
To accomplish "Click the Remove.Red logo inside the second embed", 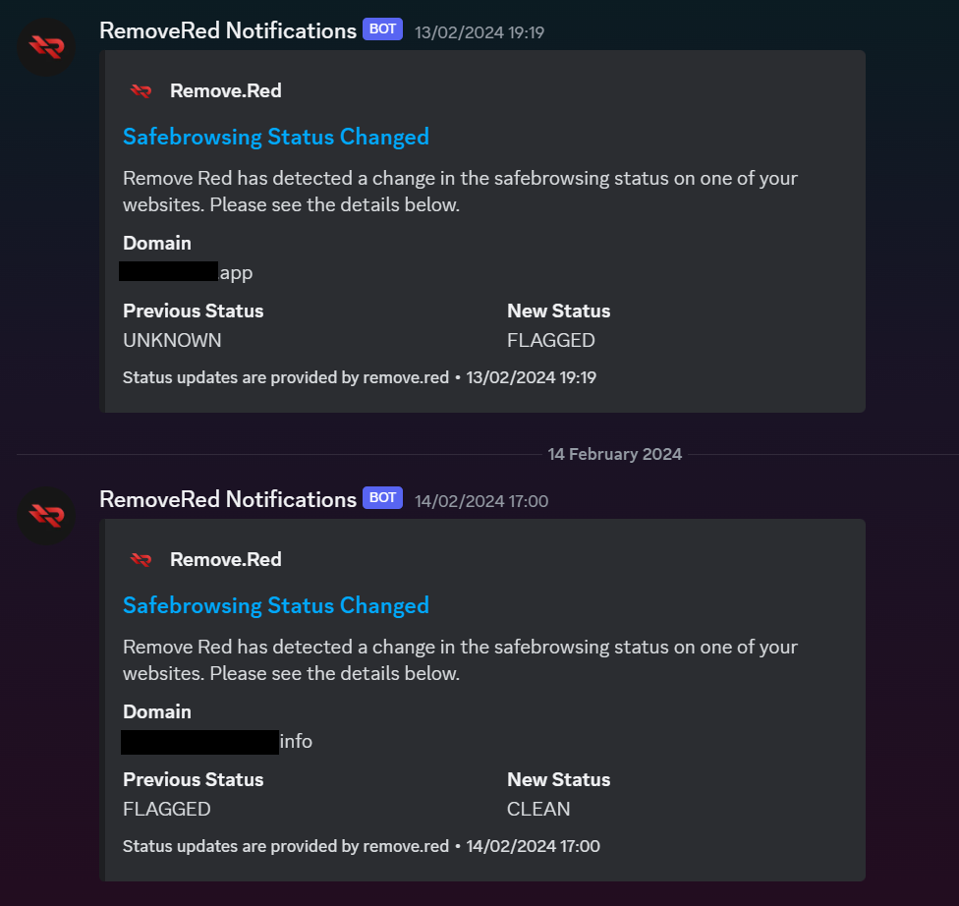I will coord(141,560).
